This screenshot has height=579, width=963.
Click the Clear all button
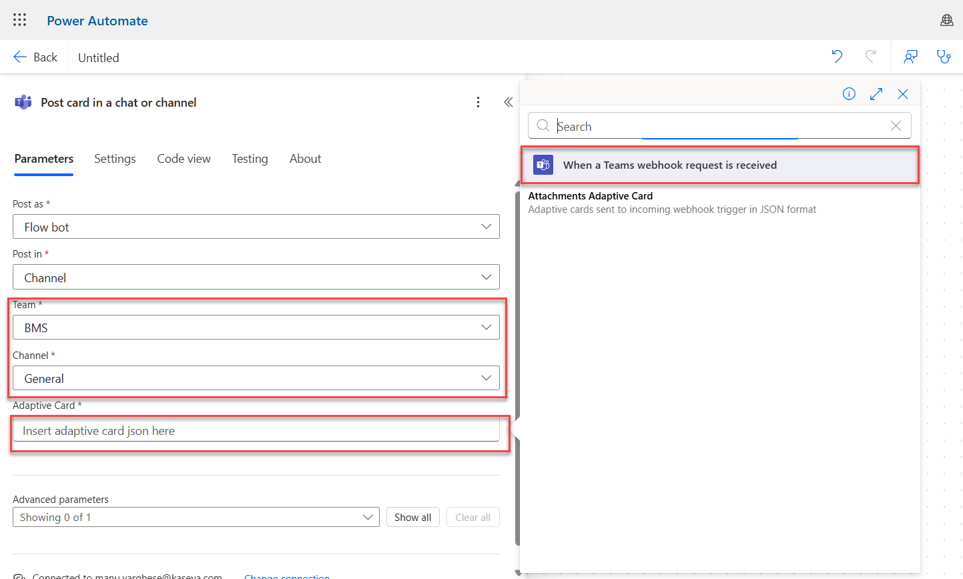(x=473, y=517)
